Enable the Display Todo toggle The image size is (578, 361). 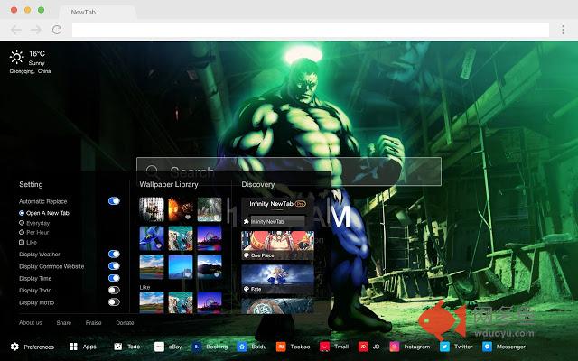point(114,290)
